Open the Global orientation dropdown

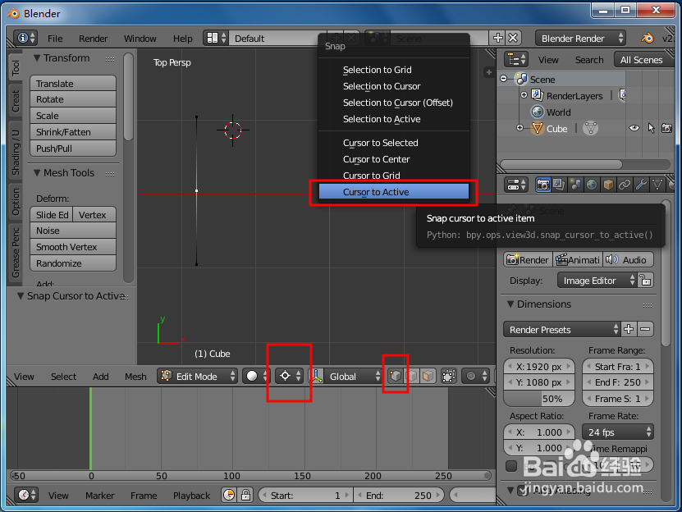(x=353, y=377)
